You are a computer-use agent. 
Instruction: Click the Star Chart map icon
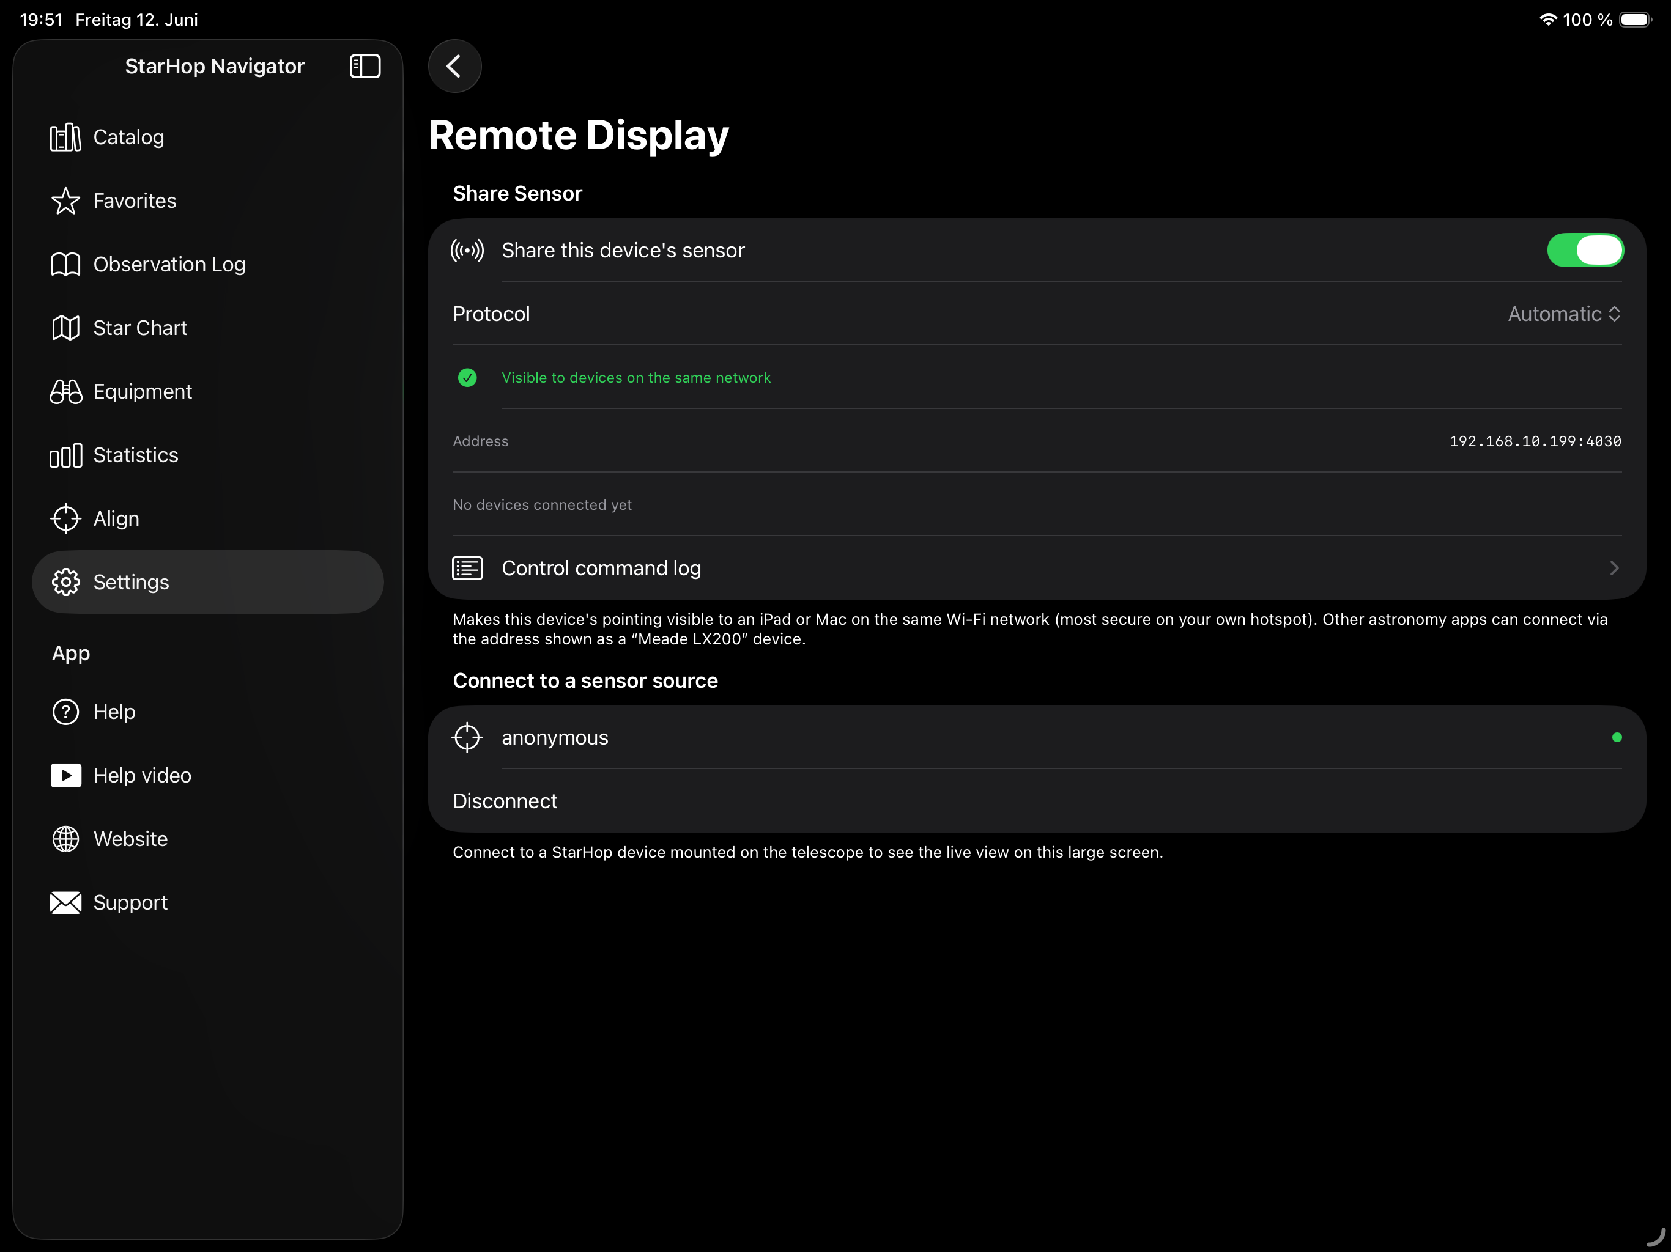click(65, 328)
